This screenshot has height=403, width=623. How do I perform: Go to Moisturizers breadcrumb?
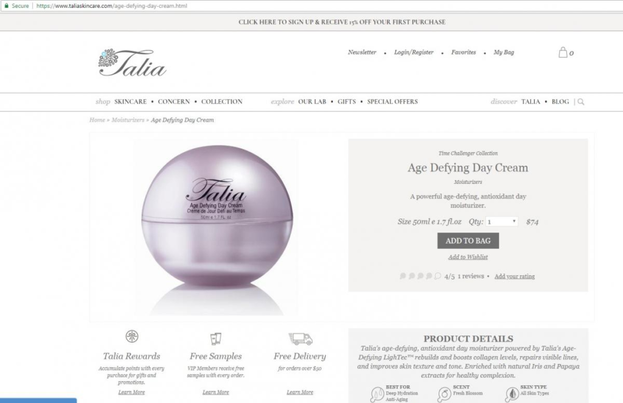pyautogui.click(x=128, y=120)
